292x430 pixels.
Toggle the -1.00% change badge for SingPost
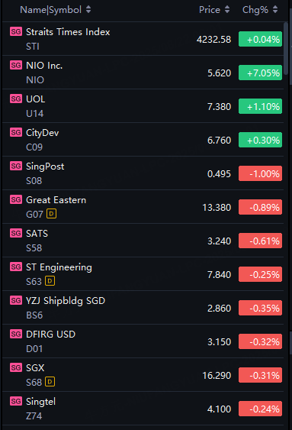(260, 173)
